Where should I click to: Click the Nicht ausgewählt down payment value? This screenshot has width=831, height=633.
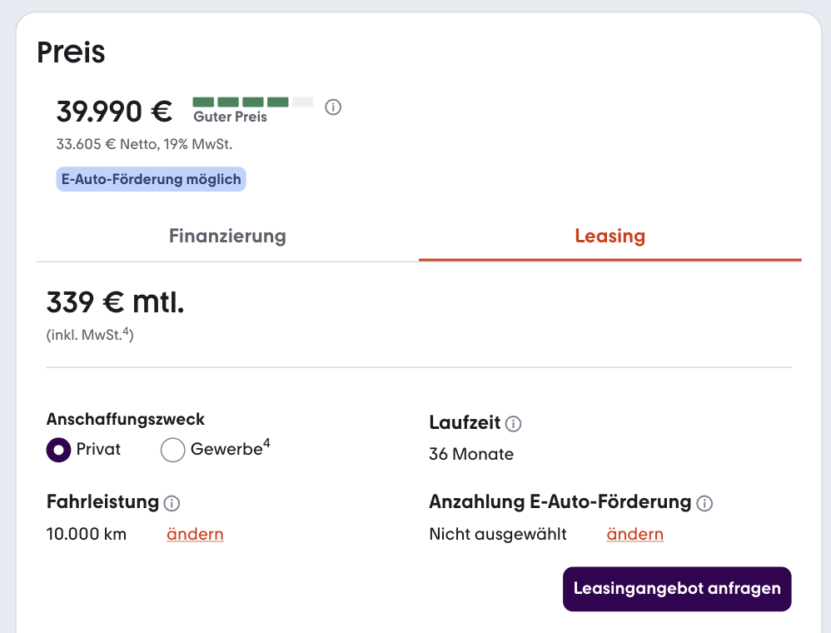point(498,534)
